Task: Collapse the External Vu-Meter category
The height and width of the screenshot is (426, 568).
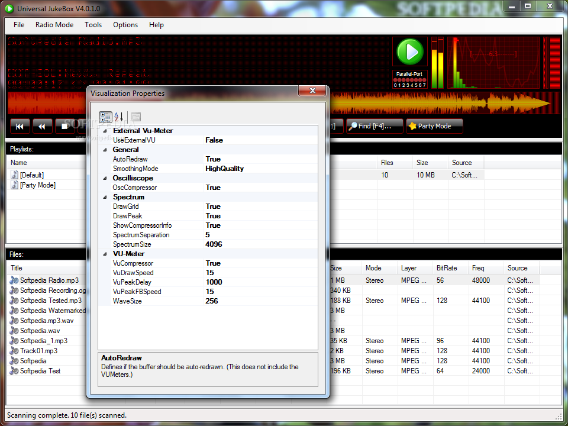Action: (105, 131)
